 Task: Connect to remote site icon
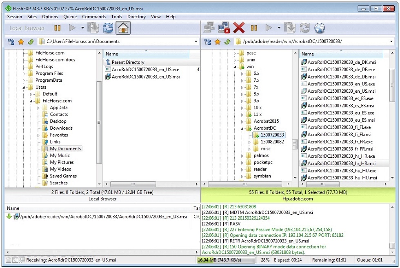(209, 28)
